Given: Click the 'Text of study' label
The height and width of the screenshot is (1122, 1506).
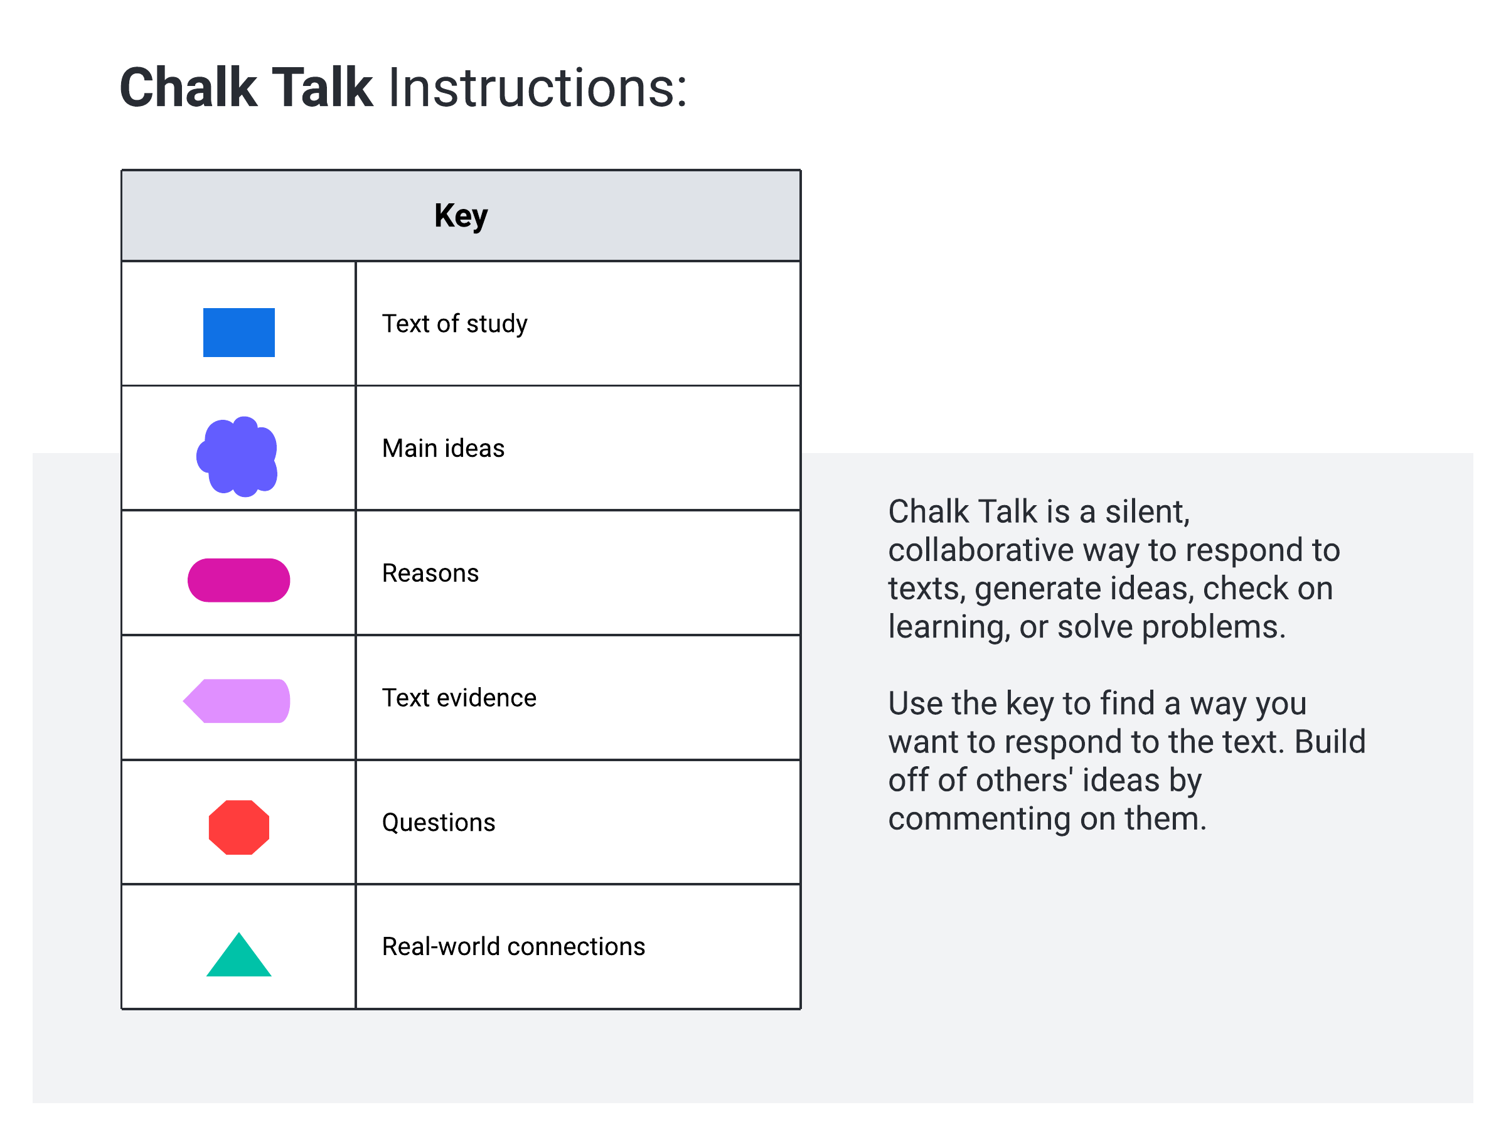Looking at the screenshot, I should coord(454,324).
